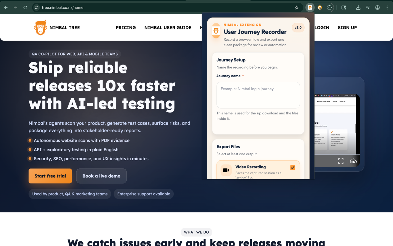Click the Journey name text field
This screenshot has height=246, width=393.
[258, 95]
